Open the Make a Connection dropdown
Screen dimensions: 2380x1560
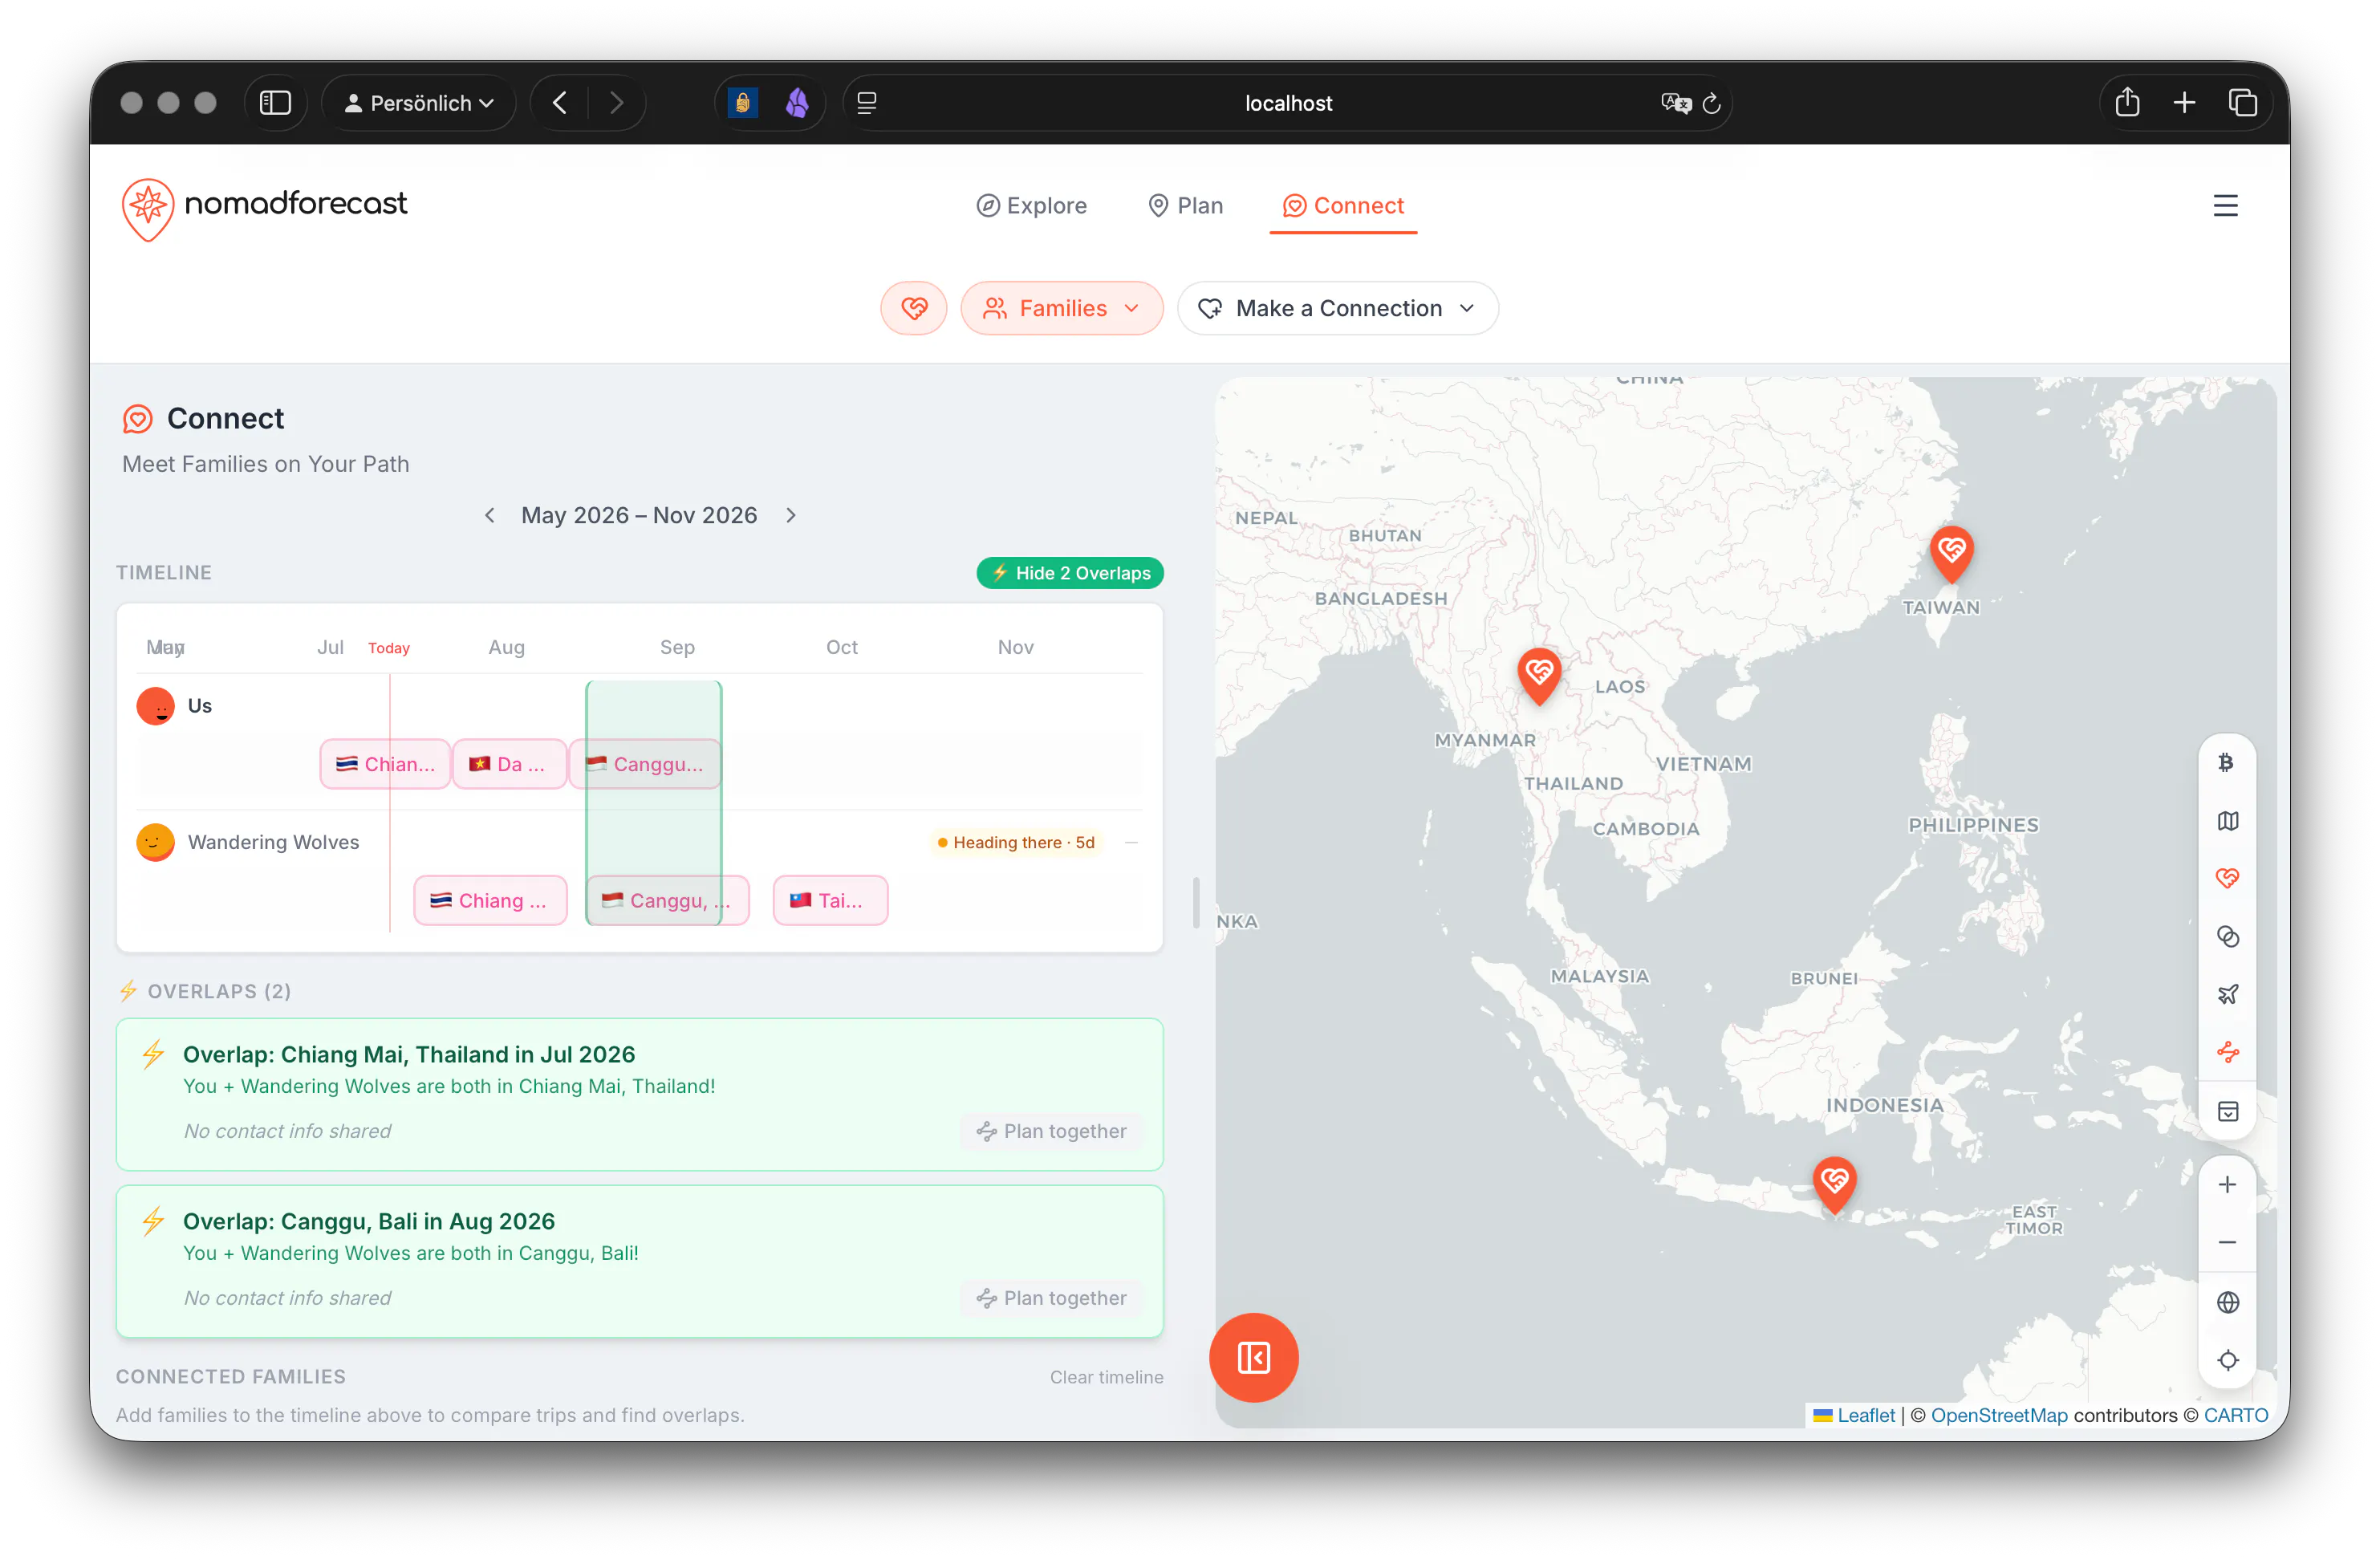tap(1337, 308)
